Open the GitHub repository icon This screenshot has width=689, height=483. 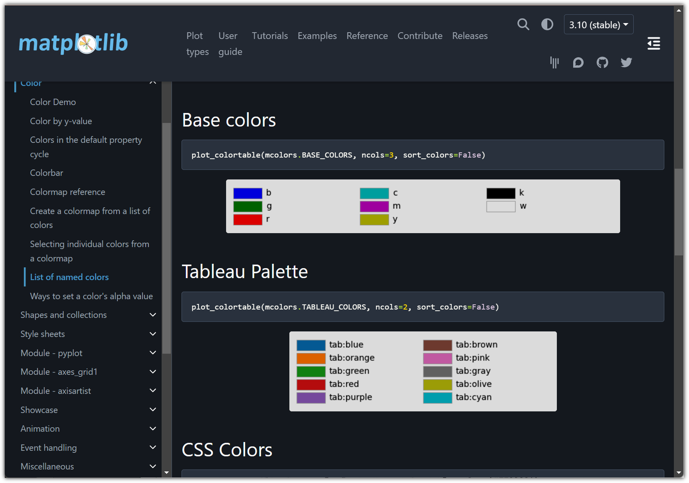(x=602, y=62)
